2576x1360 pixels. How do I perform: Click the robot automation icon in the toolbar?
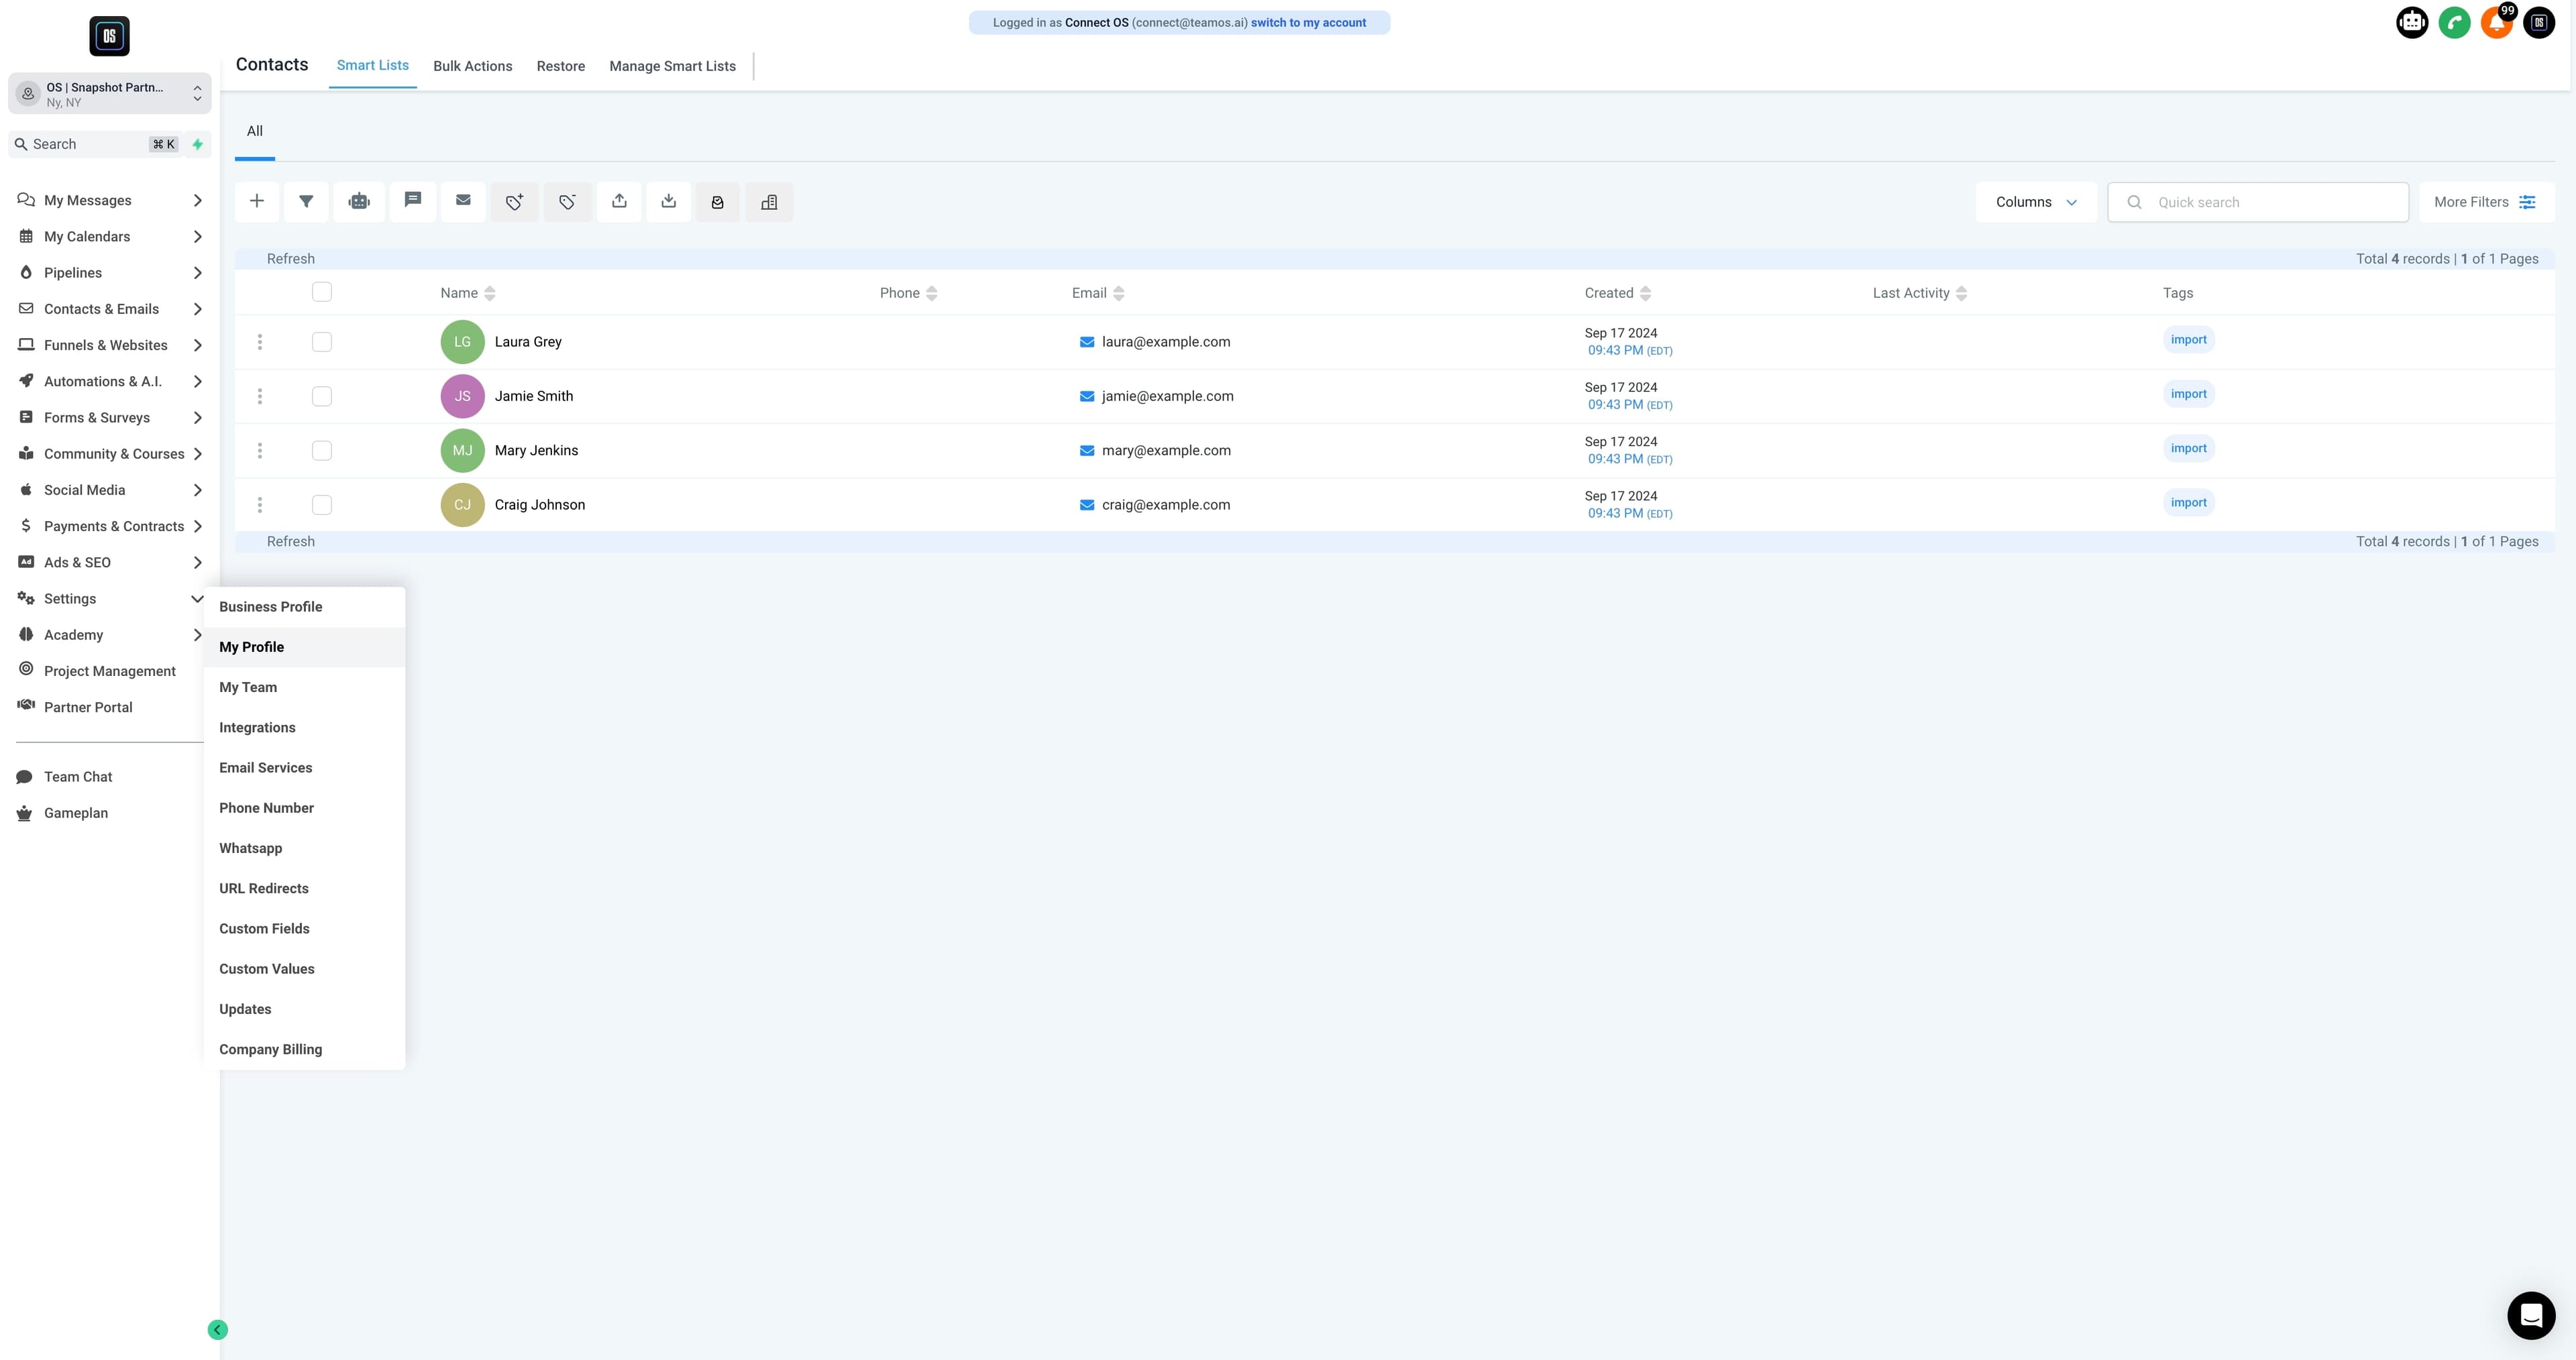(x=359, y=201)
